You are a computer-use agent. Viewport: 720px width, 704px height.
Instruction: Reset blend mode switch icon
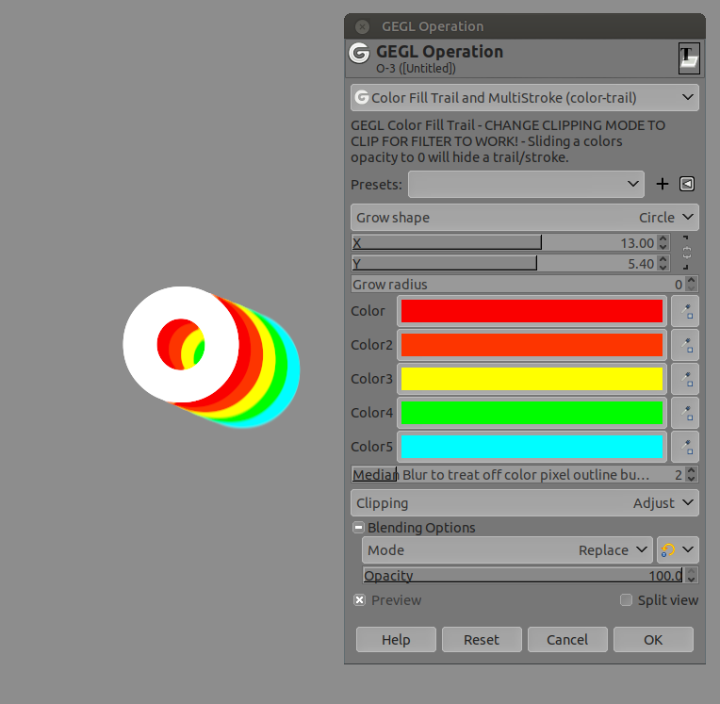pos(667,549)
